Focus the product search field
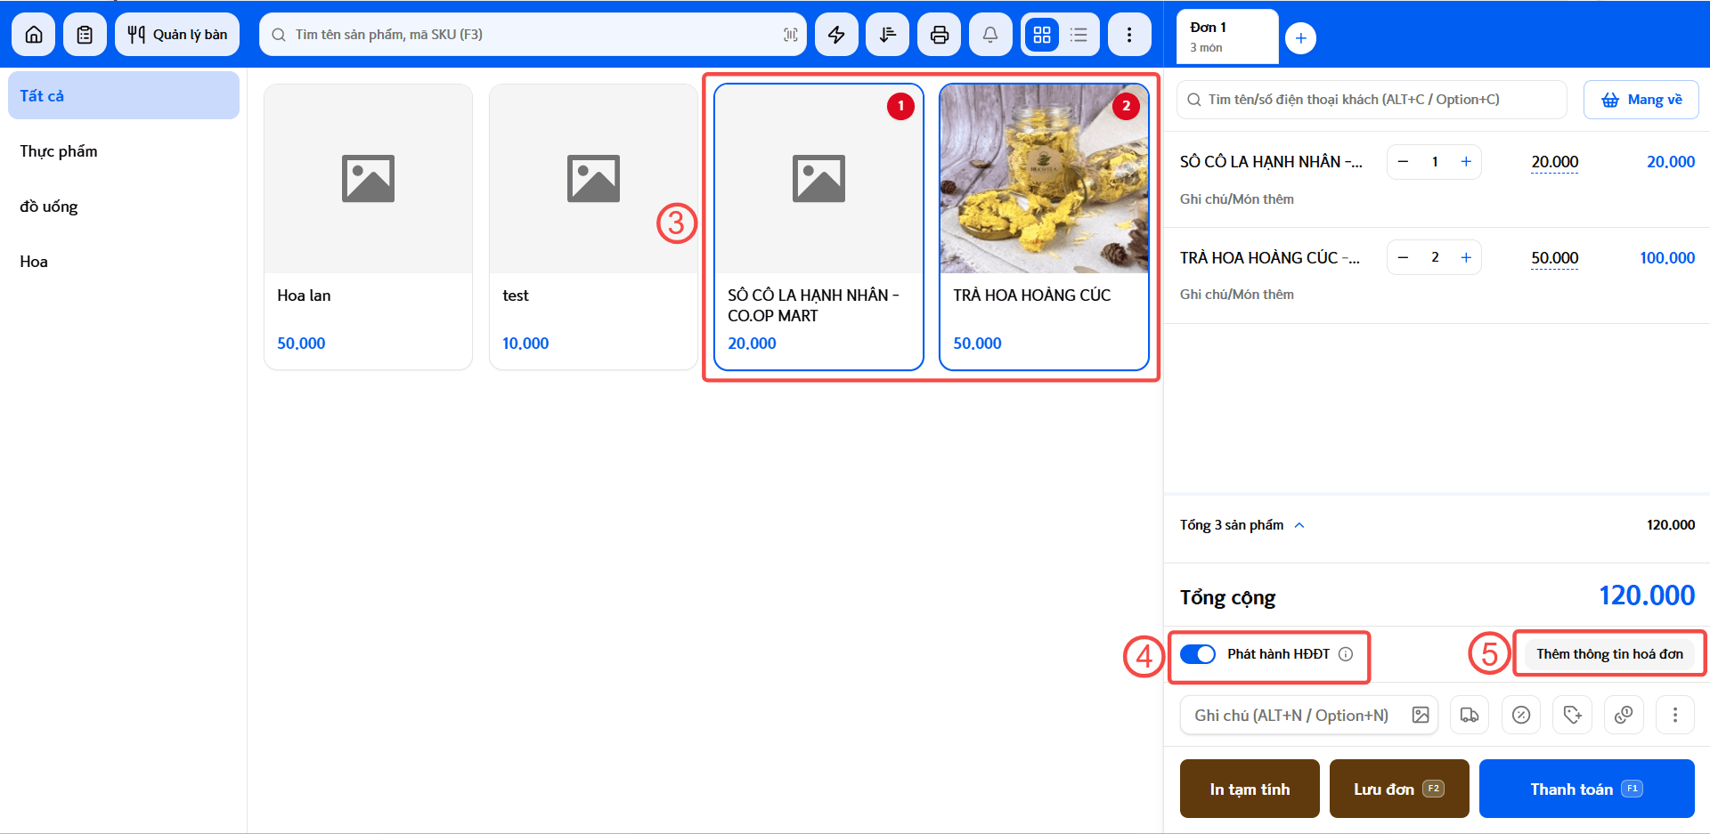 [x=533, y=35]
